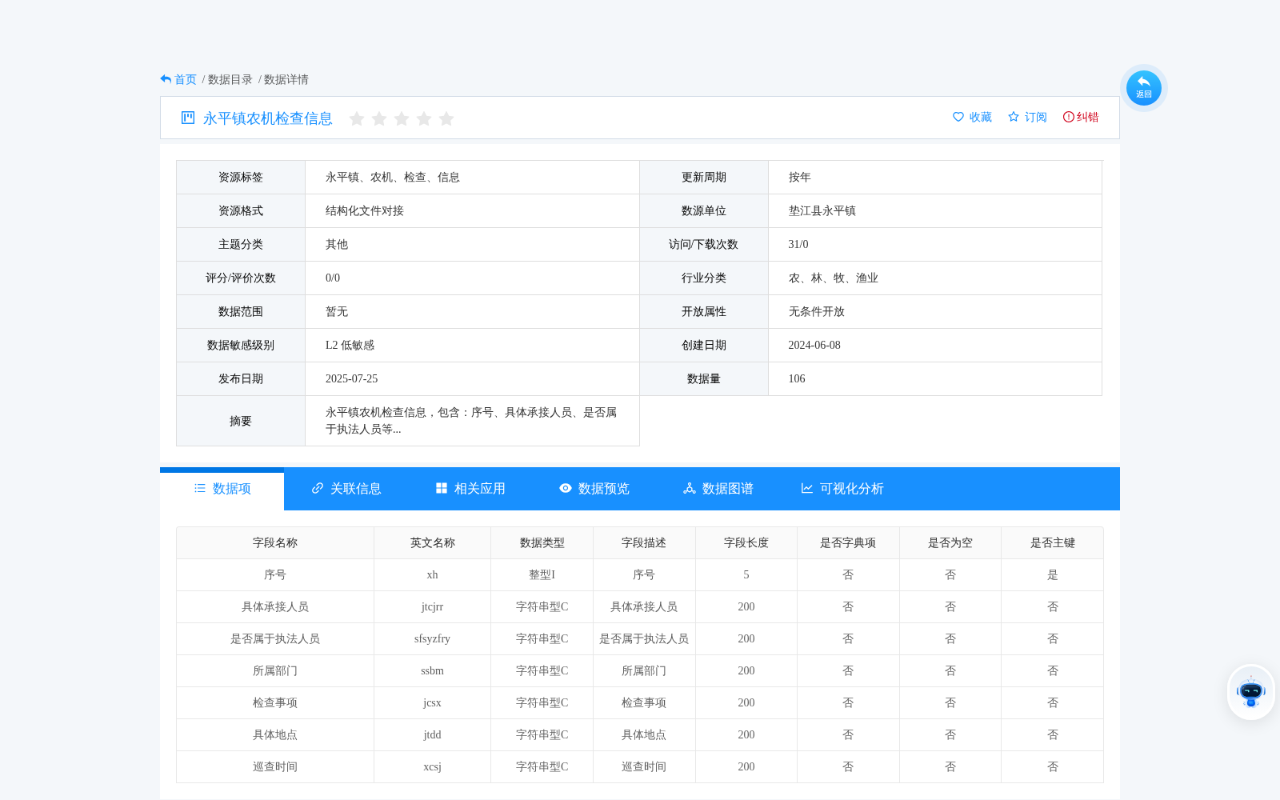
Task: Select the xcsj cell
Action: (433, 767)
